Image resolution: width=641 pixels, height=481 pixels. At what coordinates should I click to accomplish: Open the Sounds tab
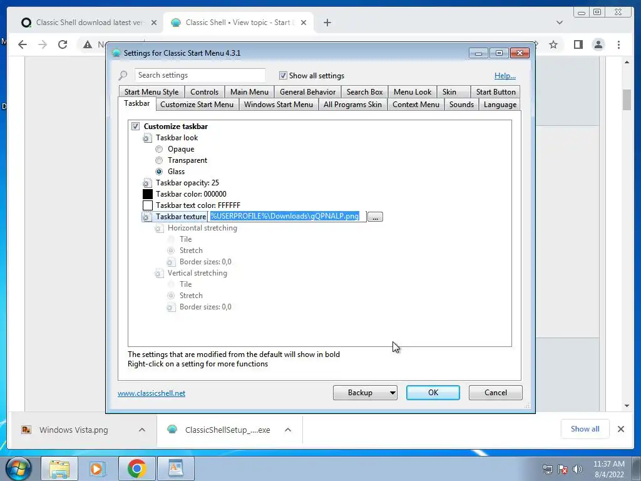(461, 105)
